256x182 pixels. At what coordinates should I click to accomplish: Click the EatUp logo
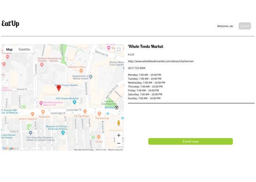coord(10,24)
